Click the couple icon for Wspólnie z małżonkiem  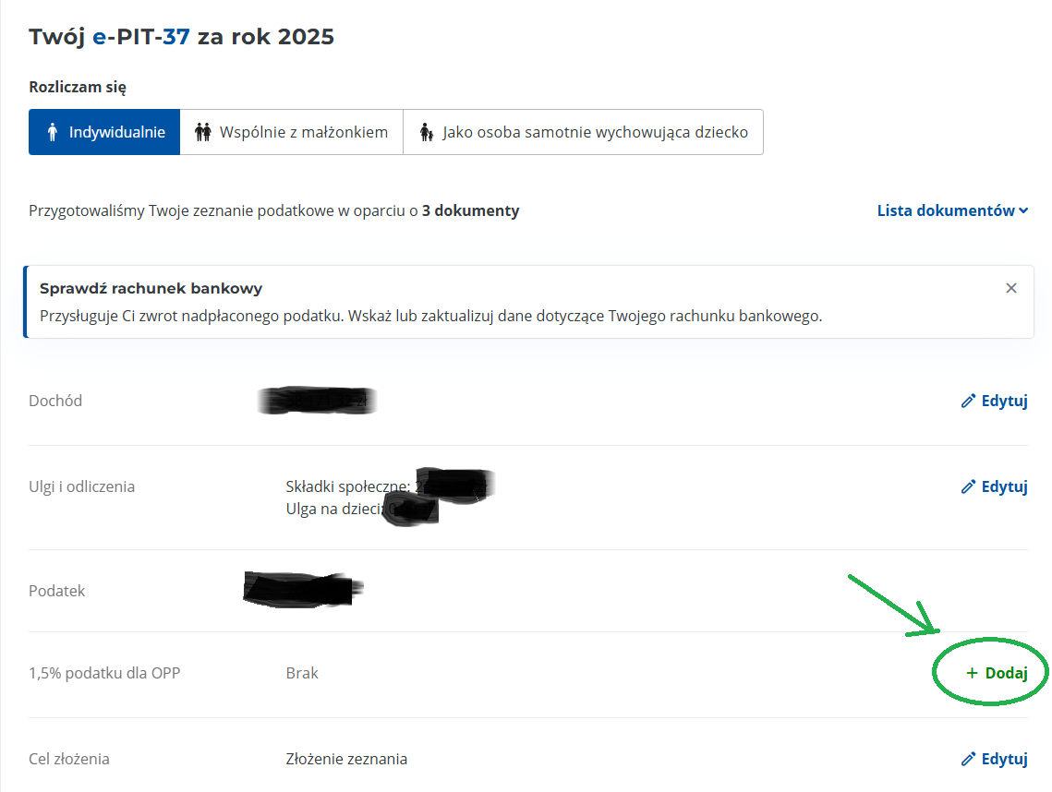coord(203,132)
